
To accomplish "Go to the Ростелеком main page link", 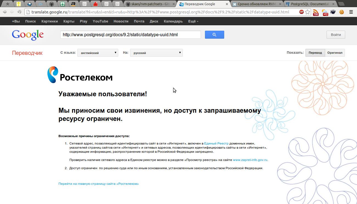I will 99,184.
